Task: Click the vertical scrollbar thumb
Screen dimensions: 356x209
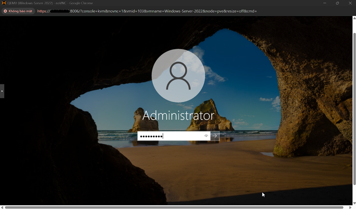Action: pyautogui.click(x=354, y=110)
